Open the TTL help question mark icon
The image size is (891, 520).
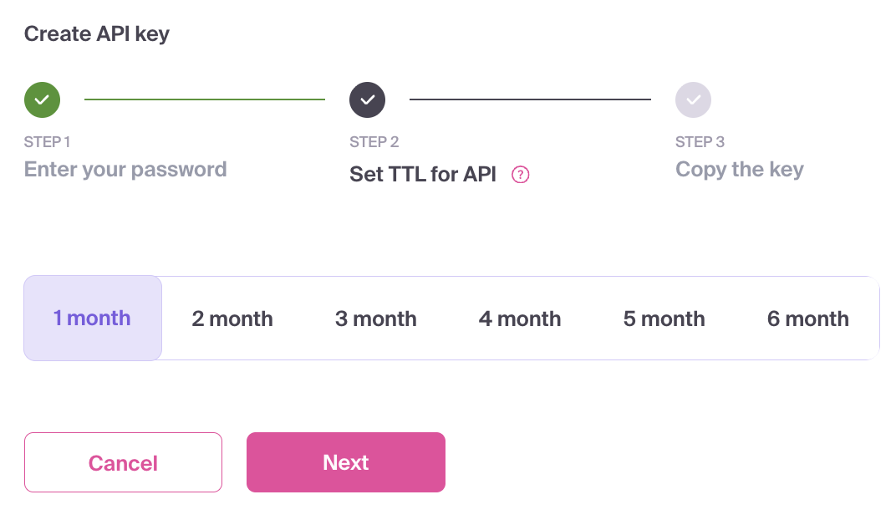point(521,175)
